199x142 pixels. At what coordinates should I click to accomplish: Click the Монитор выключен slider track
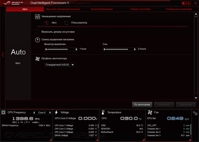click(x=61, y=49)
